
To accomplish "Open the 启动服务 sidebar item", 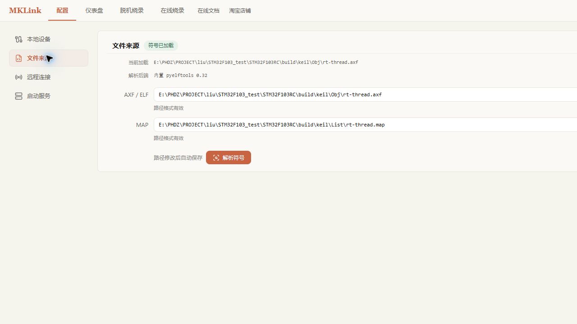I will (49, 96).
